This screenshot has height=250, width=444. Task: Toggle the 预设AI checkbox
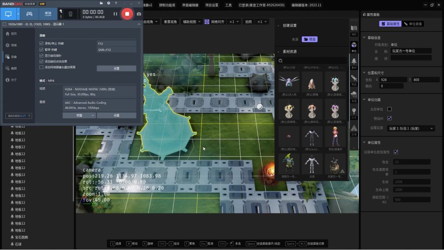(389, 118)
